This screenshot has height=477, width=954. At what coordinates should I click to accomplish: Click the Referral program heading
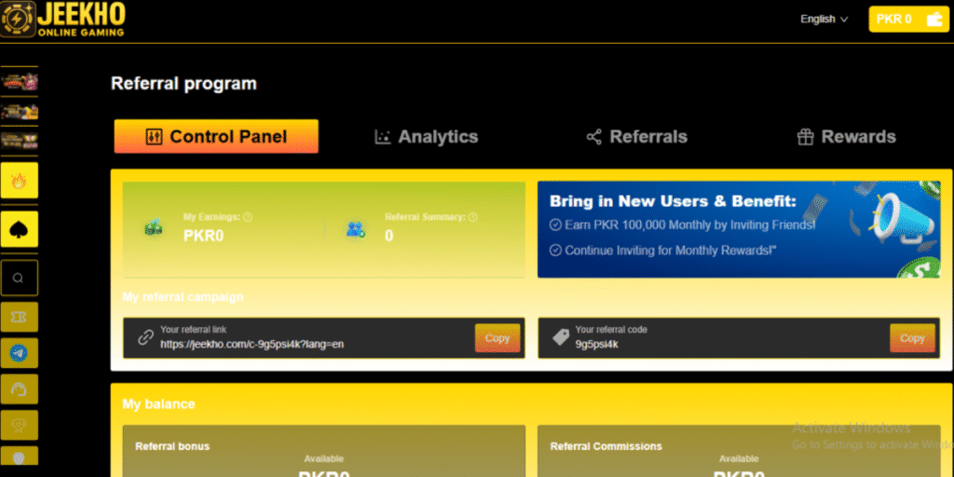184,83
